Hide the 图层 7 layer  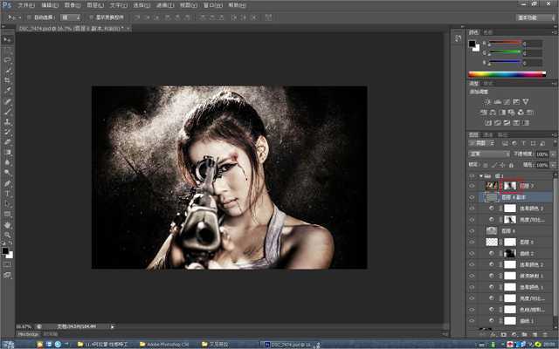click(x=472, y=186)
